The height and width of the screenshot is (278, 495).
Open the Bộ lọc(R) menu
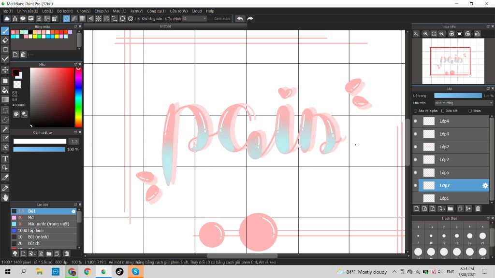coord(65,11)
